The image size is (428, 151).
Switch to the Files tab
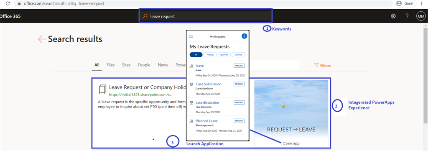click(x=110, y=65)
